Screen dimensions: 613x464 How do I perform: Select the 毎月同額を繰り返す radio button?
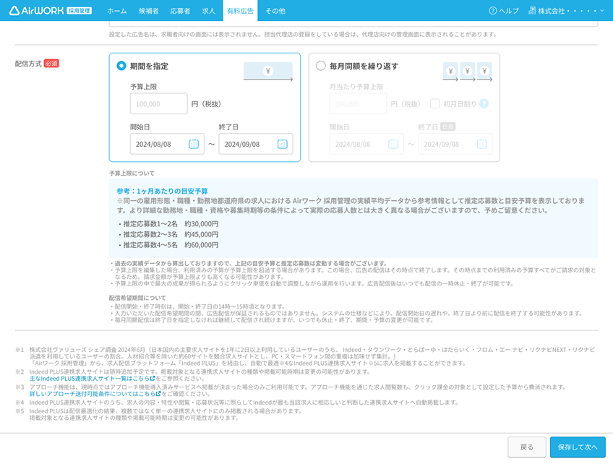[x=320, y=66]
